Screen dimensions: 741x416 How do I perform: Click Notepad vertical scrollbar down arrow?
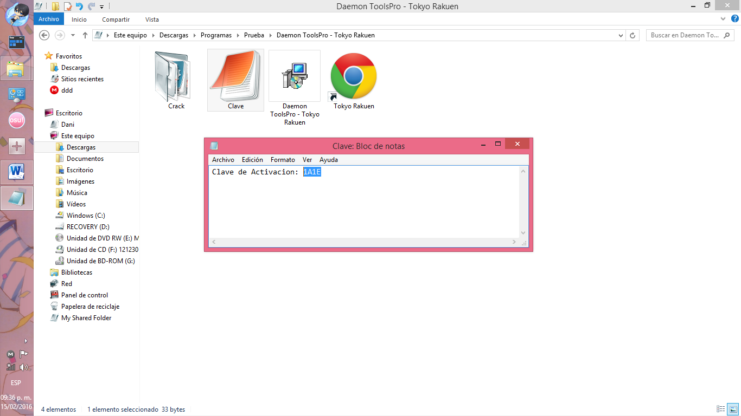point(523,233)
